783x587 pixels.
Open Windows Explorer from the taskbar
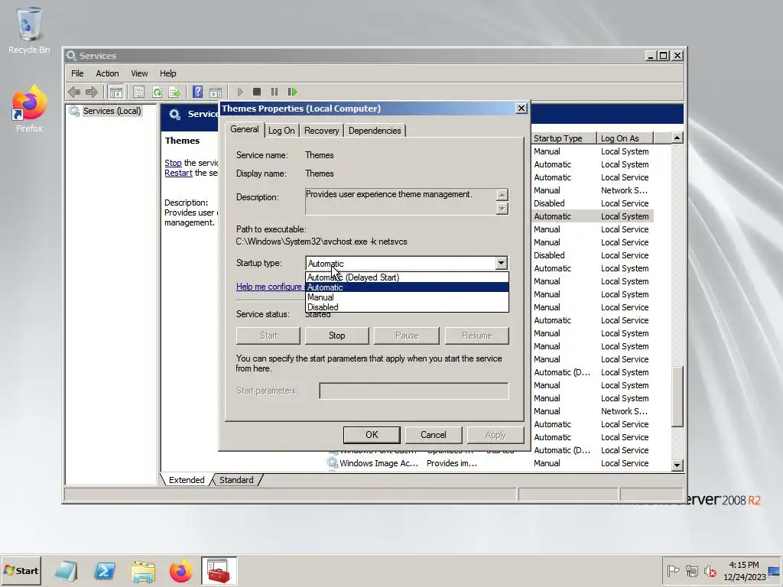(x=143, y=570)
